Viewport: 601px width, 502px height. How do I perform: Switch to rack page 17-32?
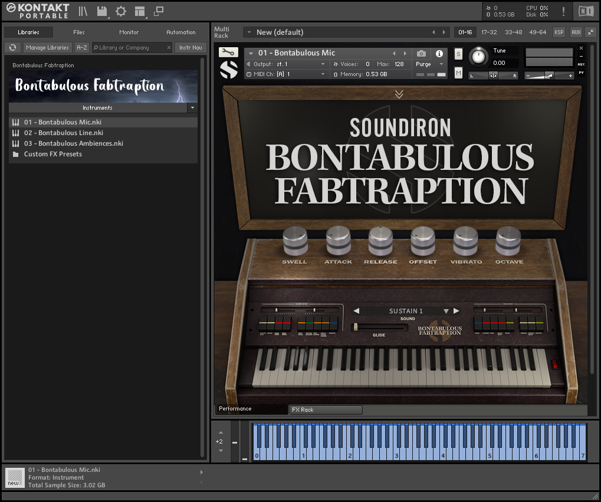coord(489,32)
